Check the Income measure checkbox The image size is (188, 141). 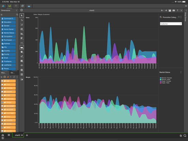[2, 92]
